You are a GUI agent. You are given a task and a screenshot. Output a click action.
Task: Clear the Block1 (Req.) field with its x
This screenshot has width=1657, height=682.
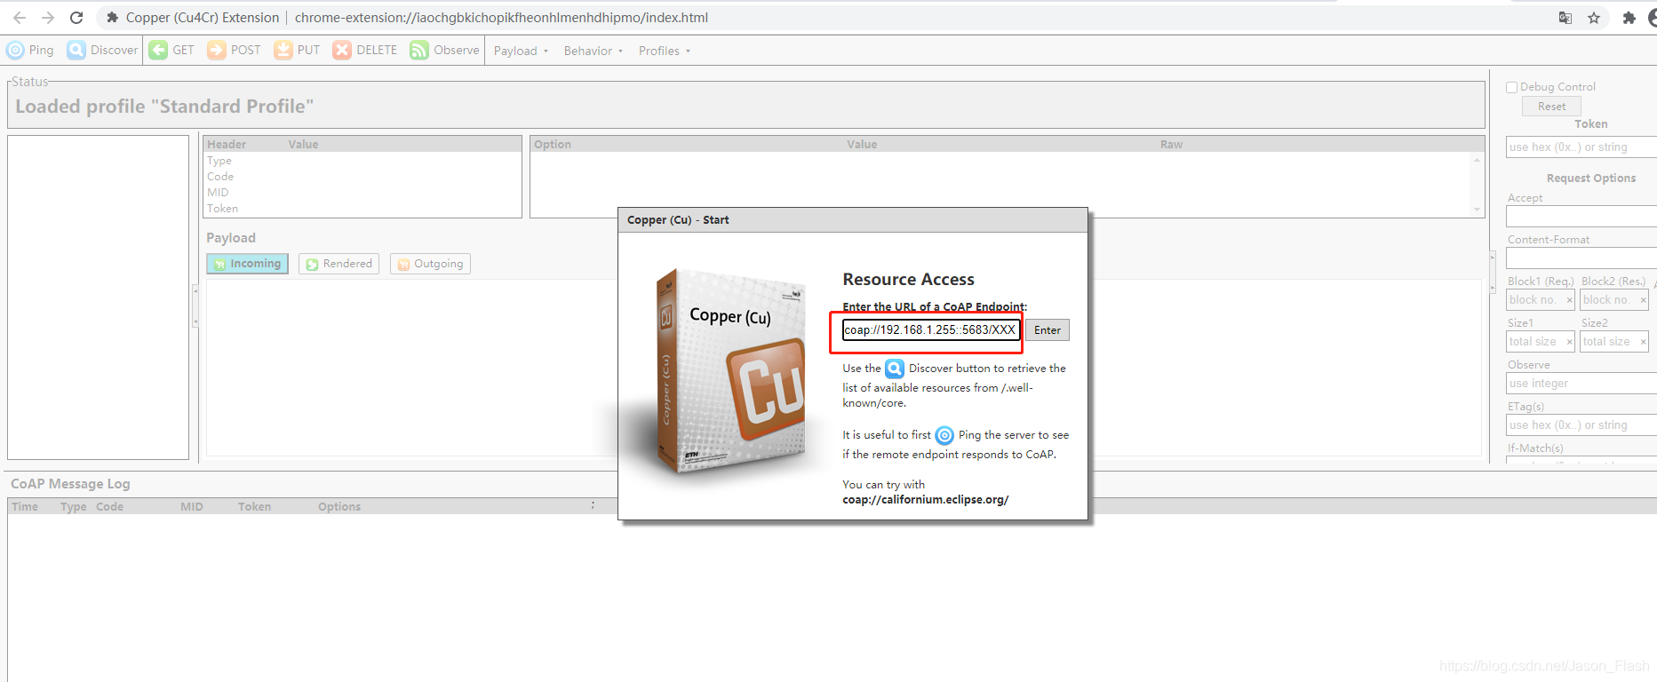tap(1569, 300)
